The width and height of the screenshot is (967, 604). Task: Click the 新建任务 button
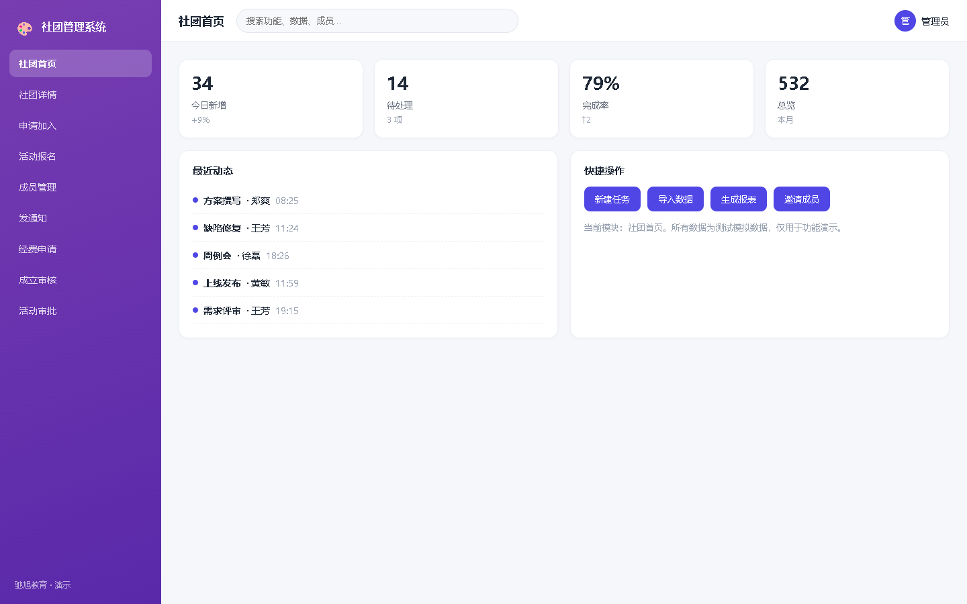point(612,199)
